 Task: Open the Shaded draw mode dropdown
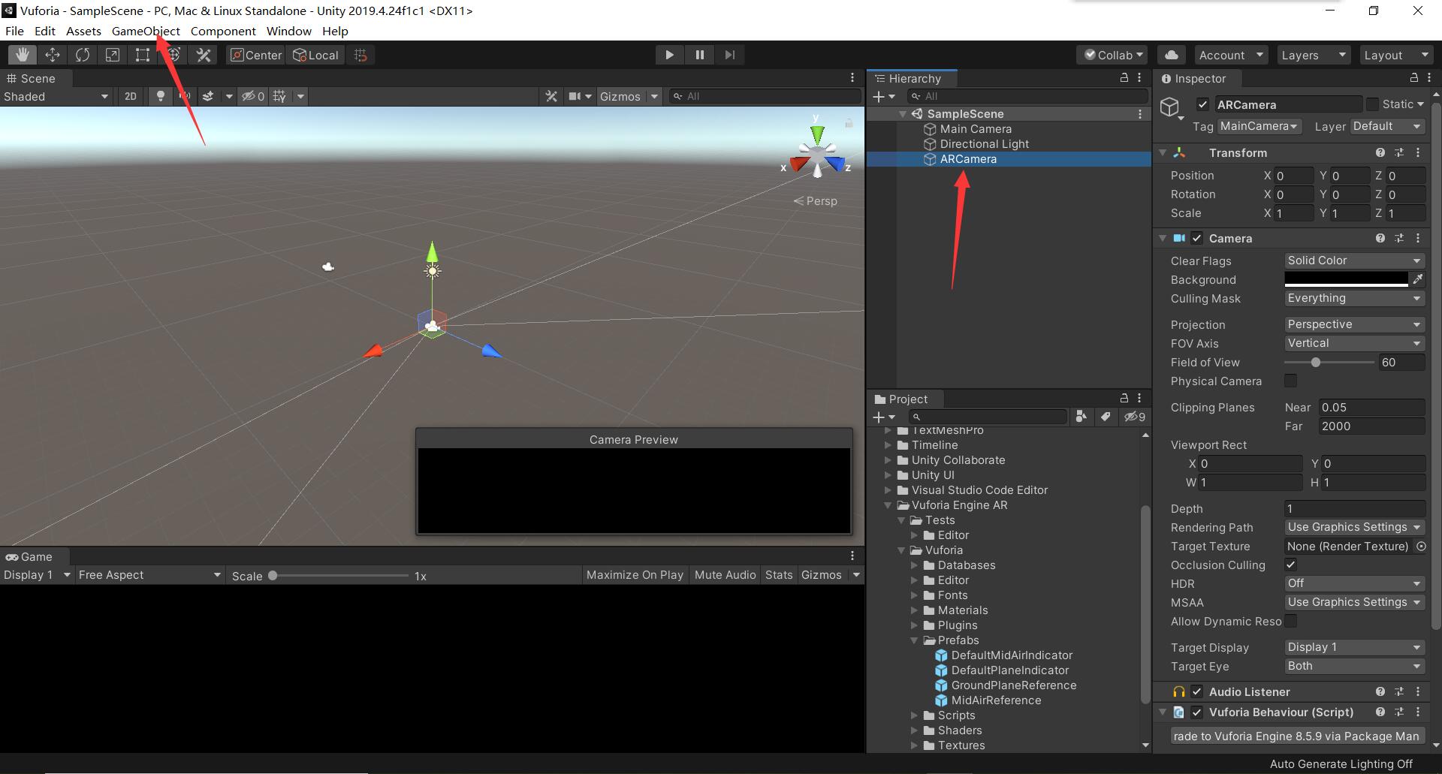56,96
